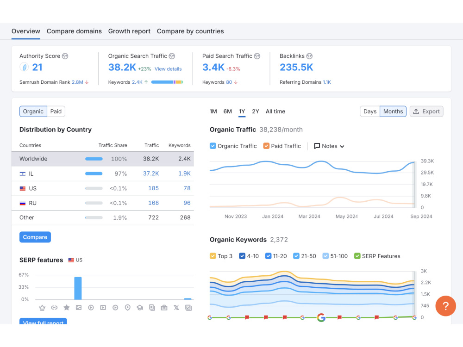Click the Worldwide traffic share bar

(94, 159)
